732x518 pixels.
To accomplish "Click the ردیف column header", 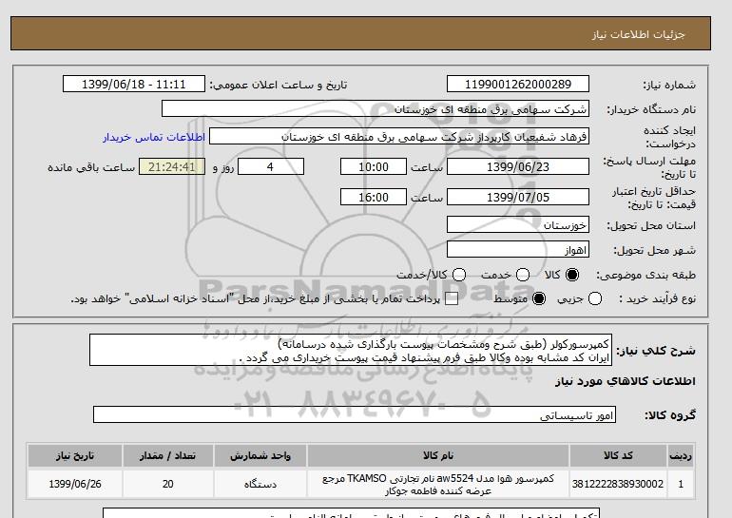I will point(681,455).
